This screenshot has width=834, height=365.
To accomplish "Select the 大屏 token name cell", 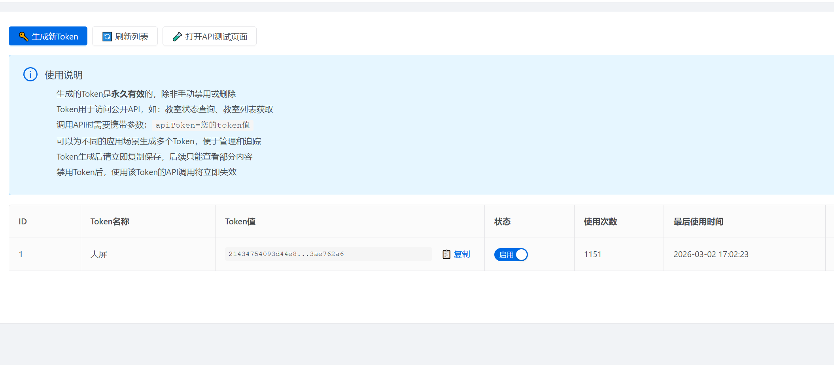I will coord(99,254).
